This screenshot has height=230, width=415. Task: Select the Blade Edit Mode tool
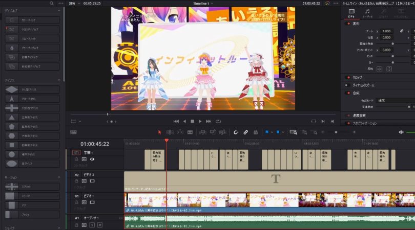coord(190,132)
